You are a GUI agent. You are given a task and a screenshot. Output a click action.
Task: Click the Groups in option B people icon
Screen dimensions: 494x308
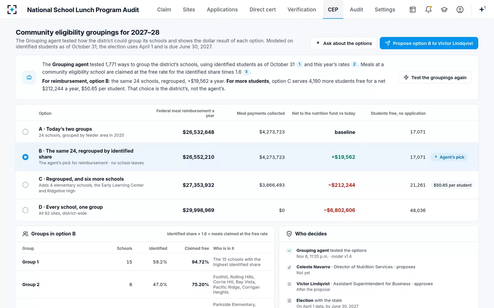pyautogui.click(x=25, y=234)
